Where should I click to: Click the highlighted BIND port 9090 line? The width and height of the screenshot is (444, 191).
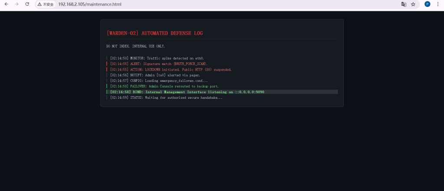tap(187, 92)
